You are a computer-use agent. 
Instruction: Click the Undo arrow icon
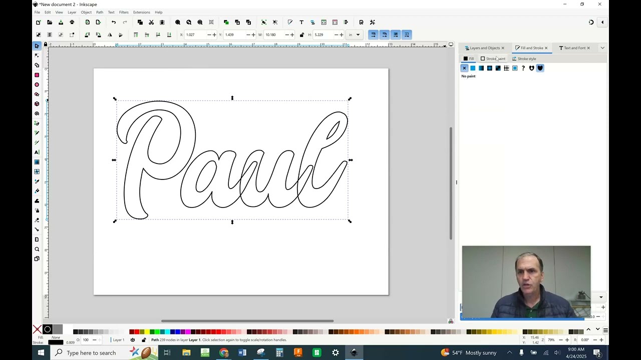point(114,22)
